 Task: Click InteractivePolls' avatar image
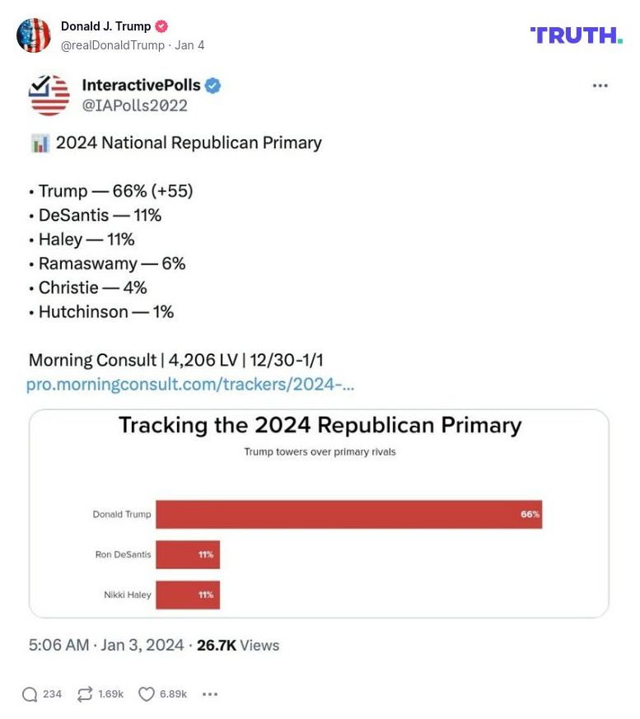pos(49,94)
